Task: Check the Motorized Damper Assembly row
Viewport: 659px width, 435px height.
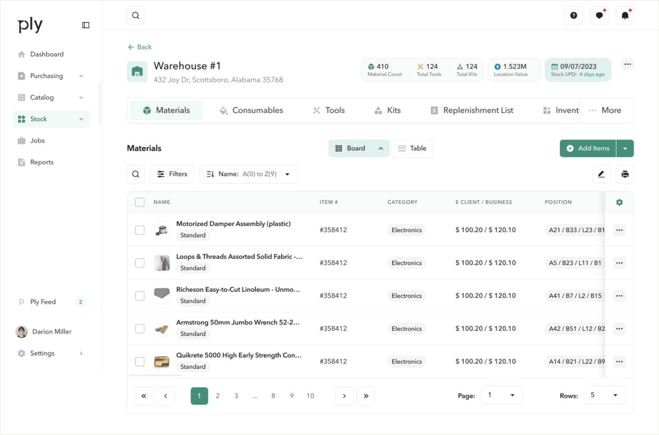Action: [140, 230]
